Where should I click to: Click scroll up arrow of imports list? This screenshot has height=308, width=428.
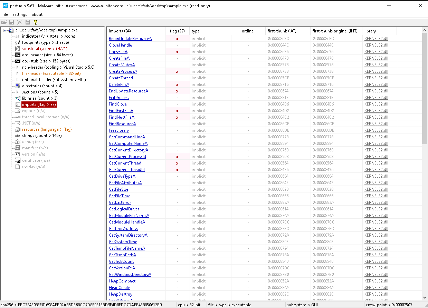tap(425, 30)
